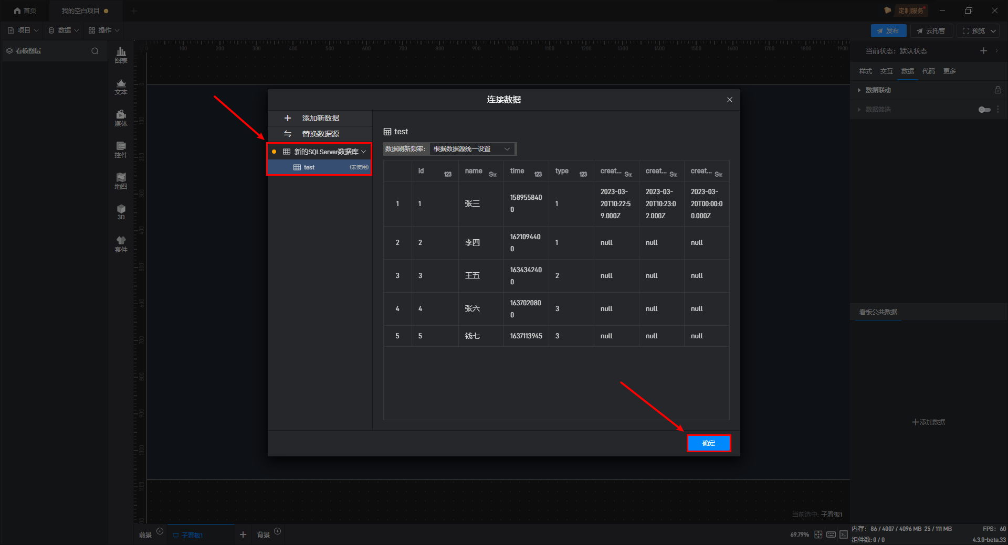Click the keyboard shortcuts icon in status bar
This screenshot has width=1008, height=545.
[x=831, y=535]
